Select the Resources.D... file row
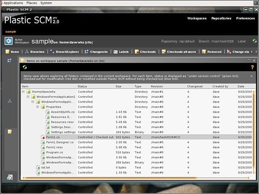This screenshot has height=194, width=259. coord(61,117)
